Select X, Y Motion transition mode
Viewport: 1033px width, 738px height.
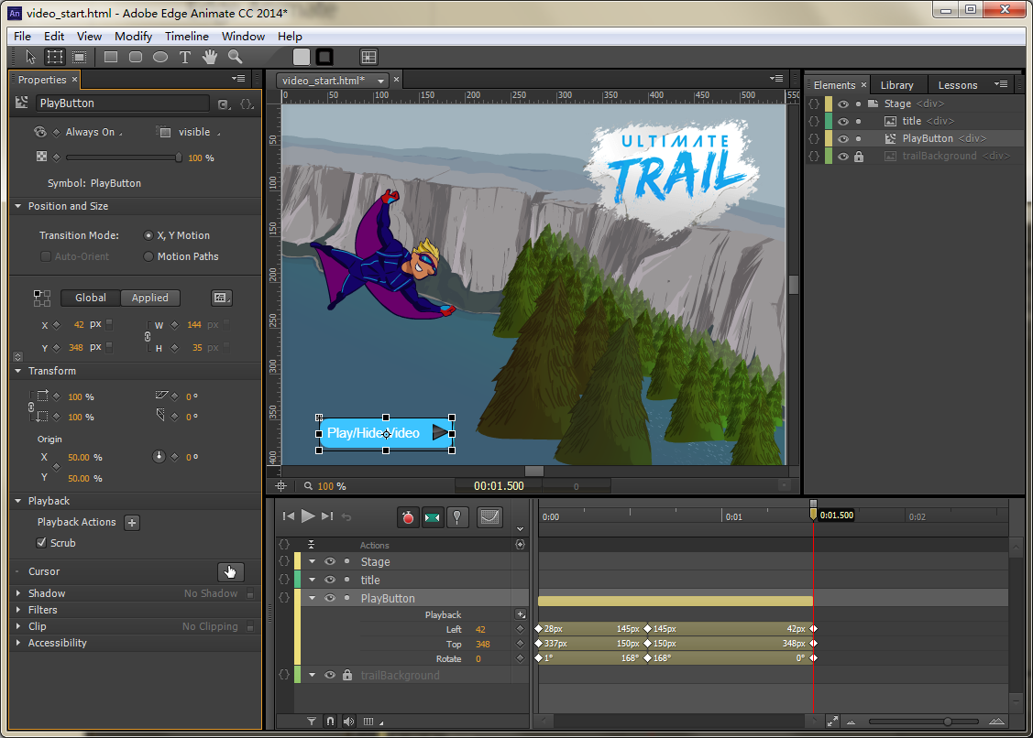click(148, 235)
